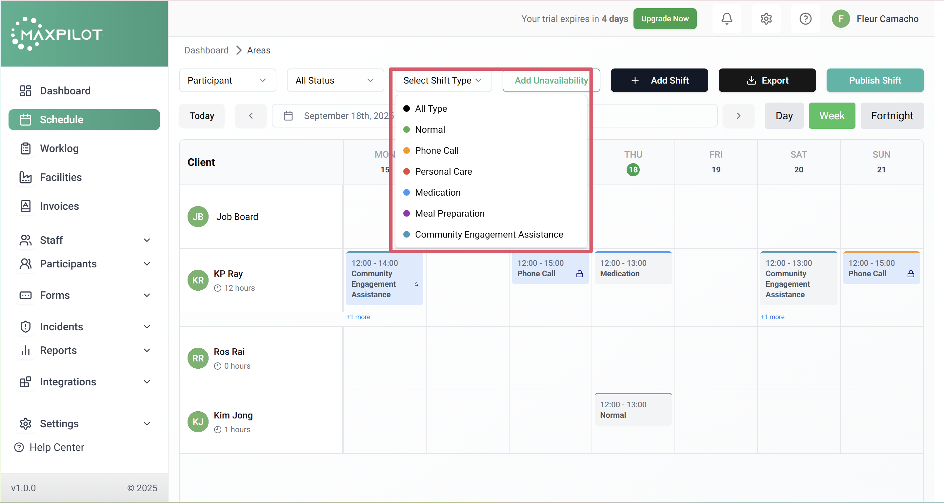Open Worklog from sidebar

click(x=59, y=148)
